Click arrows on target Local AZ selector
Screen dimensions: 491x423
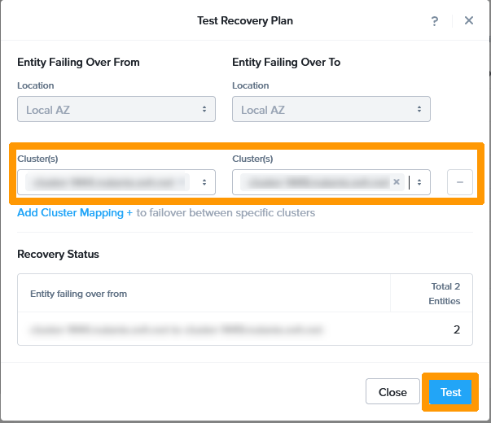coord(419,109)
